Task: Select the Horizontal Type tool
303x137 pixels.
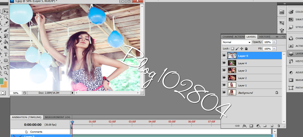Action: 6,54
